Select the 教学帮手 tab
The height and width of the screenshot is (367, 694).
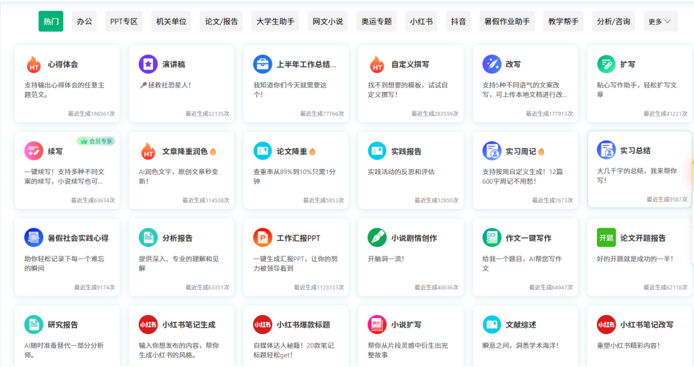pos(563,21)
